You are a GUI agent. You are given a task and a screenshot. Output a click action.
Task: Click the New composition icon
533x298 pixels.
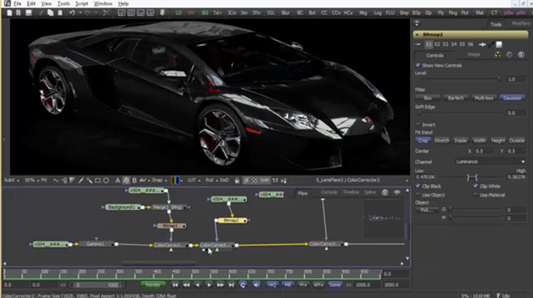[x=10, y=13]
